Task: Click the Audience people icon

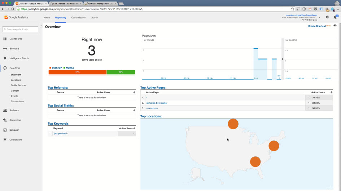Action: point(5,110)
